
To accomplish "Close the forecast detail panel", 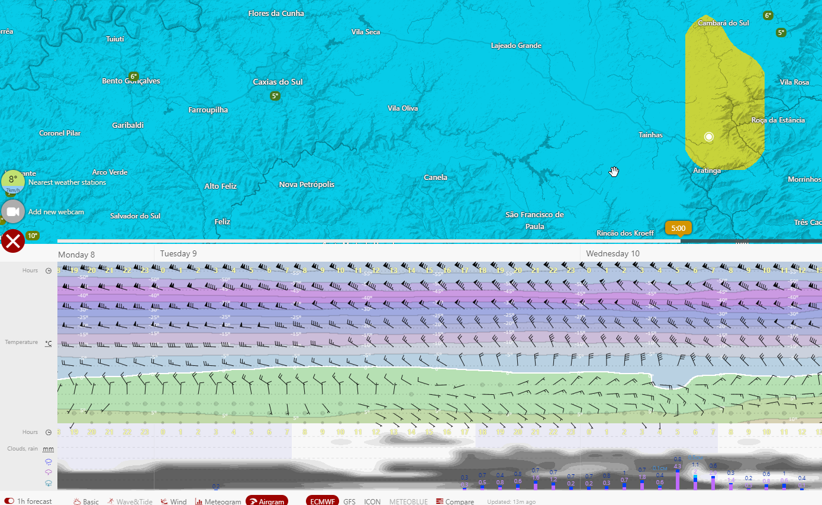I will click(x=13, y=241).
